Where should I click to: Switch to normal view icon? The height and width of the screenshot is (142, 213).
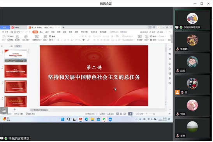coord(118,114)
